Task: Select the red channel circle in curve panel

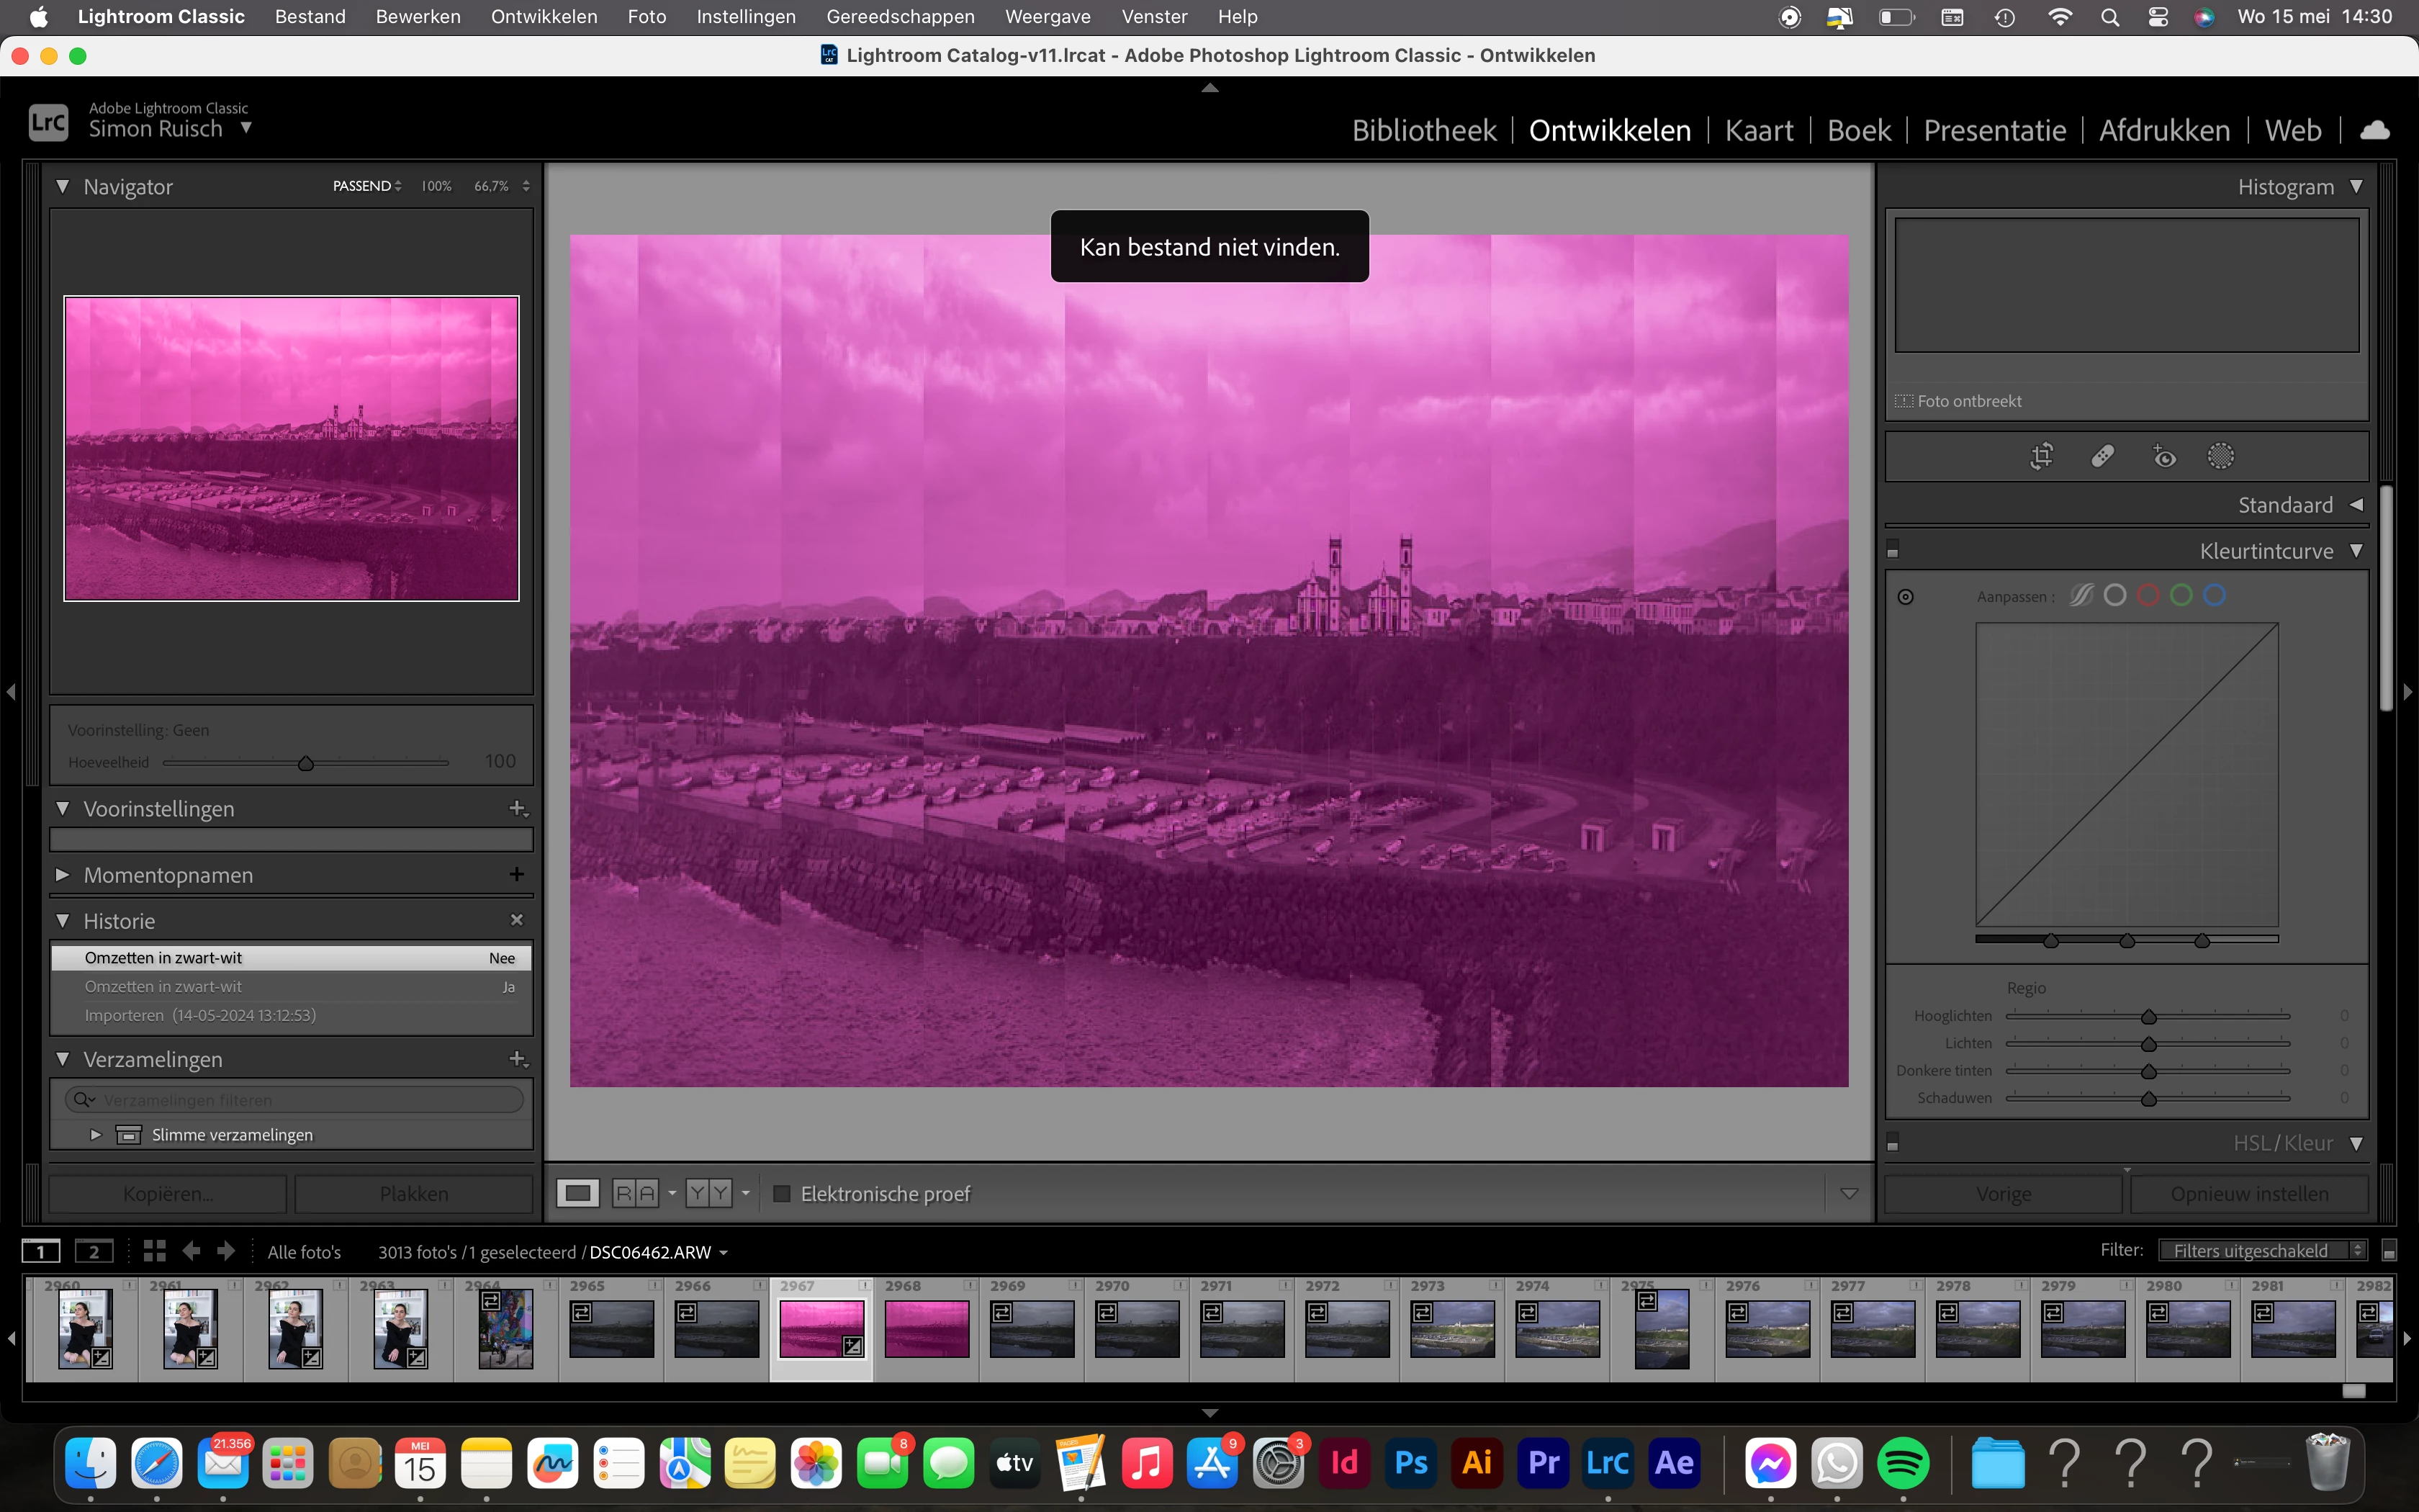Action: click(2147, 596)
